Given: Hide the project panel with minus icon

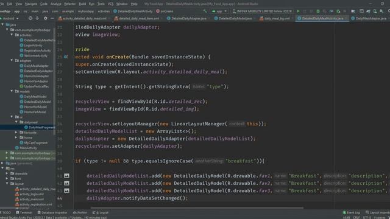Looking at the screenshot, I should (52, 18).
